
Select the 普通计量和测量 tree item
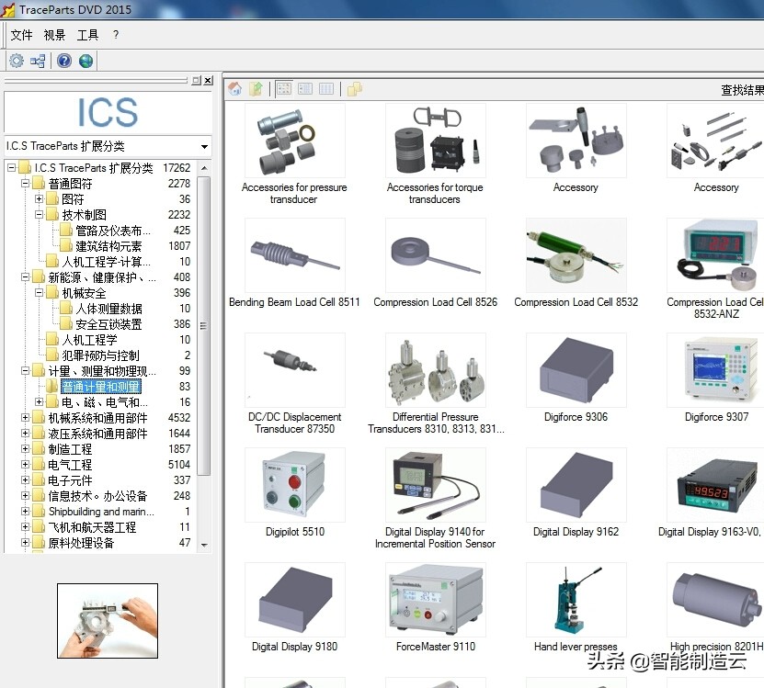click(100, 387)
